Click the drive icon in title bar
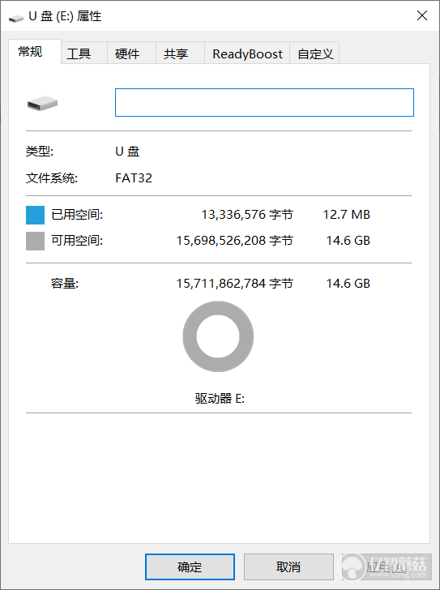This screenshot has height=590, width=440. tap(15, 18)
